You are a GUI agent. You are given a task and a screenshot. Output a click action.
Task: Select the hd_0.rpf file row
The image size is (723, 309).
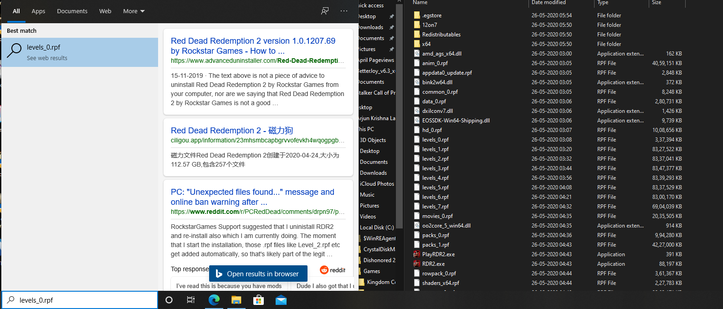tap(548, 130)
